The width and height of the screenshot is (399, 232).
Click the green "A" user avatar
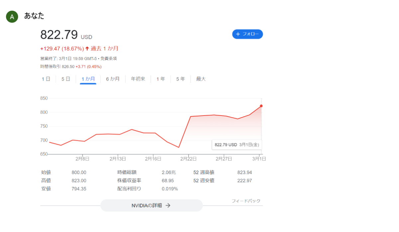click(x=12, y=17)
